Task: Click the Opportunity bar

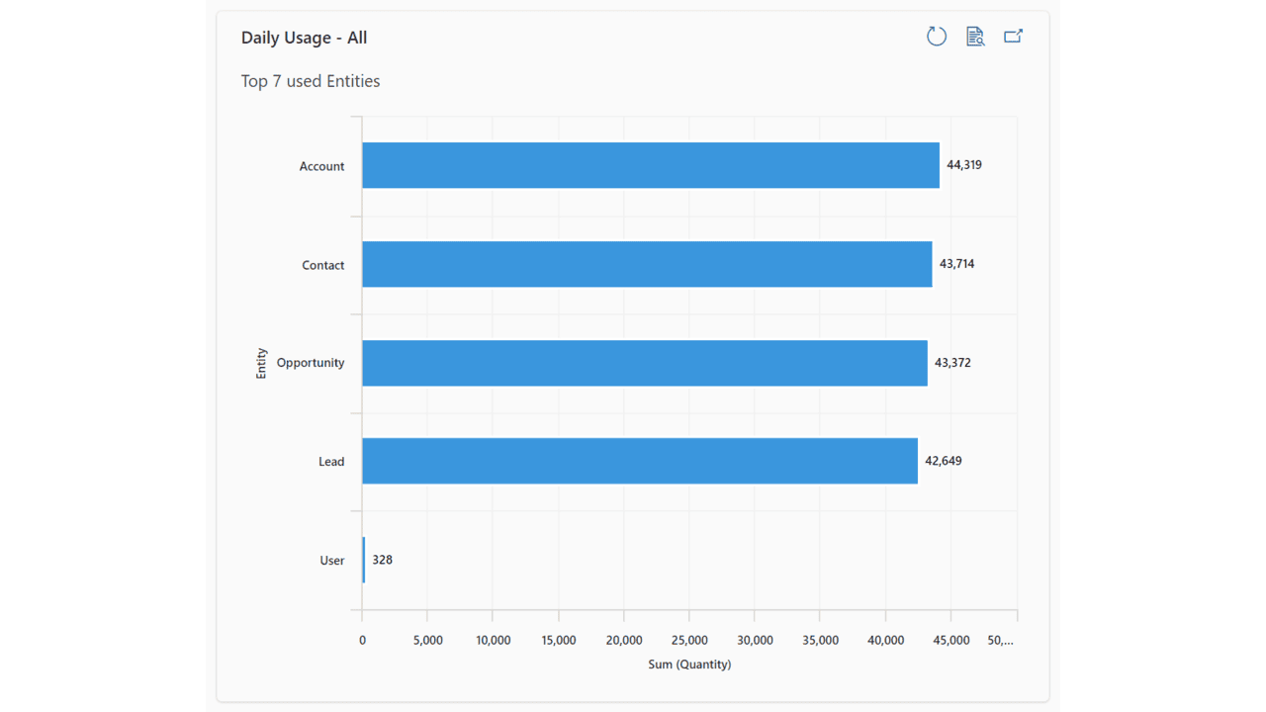Action: (644, 363)
